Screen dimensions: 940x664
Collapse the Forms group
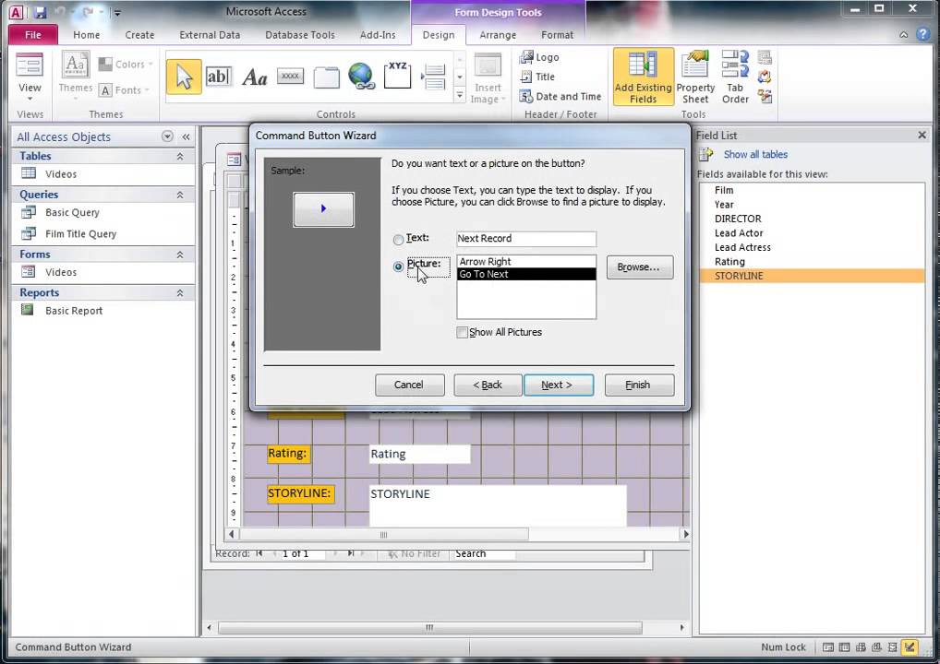coord(179,255)
